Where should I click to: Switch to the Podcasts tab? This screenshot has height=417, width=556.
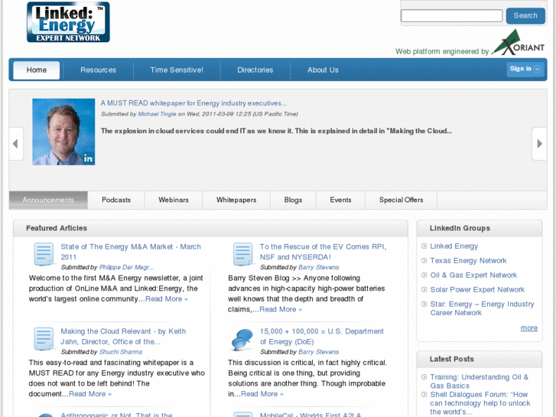tap(116, 200)
